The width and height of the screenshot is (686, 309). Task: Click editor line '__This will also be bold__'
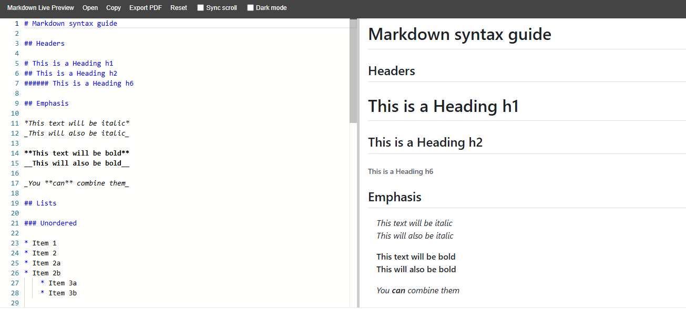(77, 163)
